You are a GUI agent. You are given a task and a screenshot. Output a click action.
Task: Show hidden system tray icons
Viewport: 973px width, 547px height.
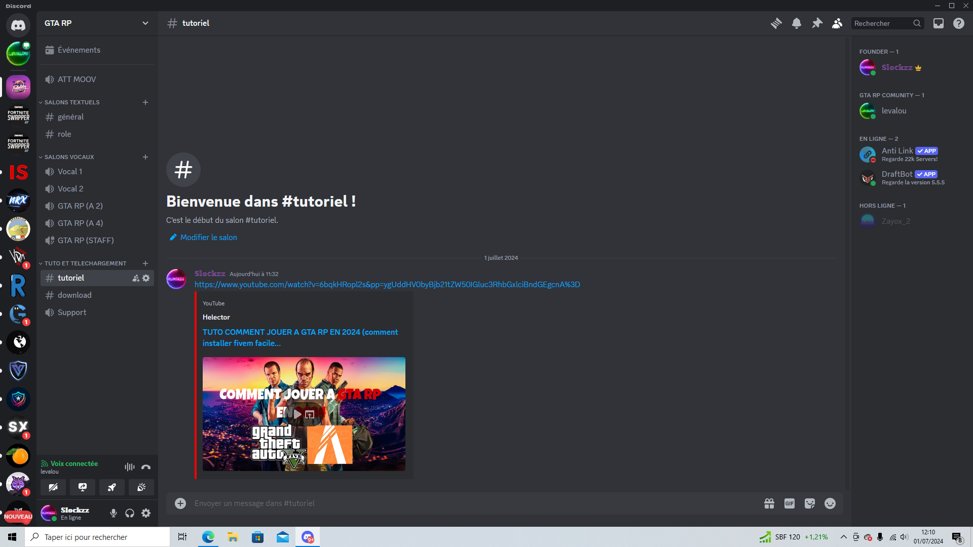844,537
